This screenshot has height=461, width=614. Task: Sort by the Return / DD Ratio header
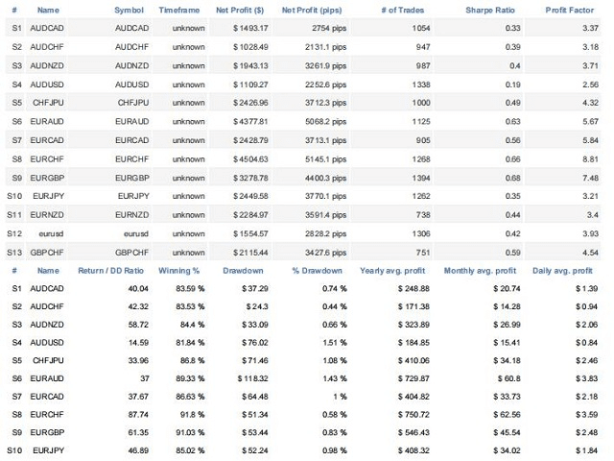point(108,271)
